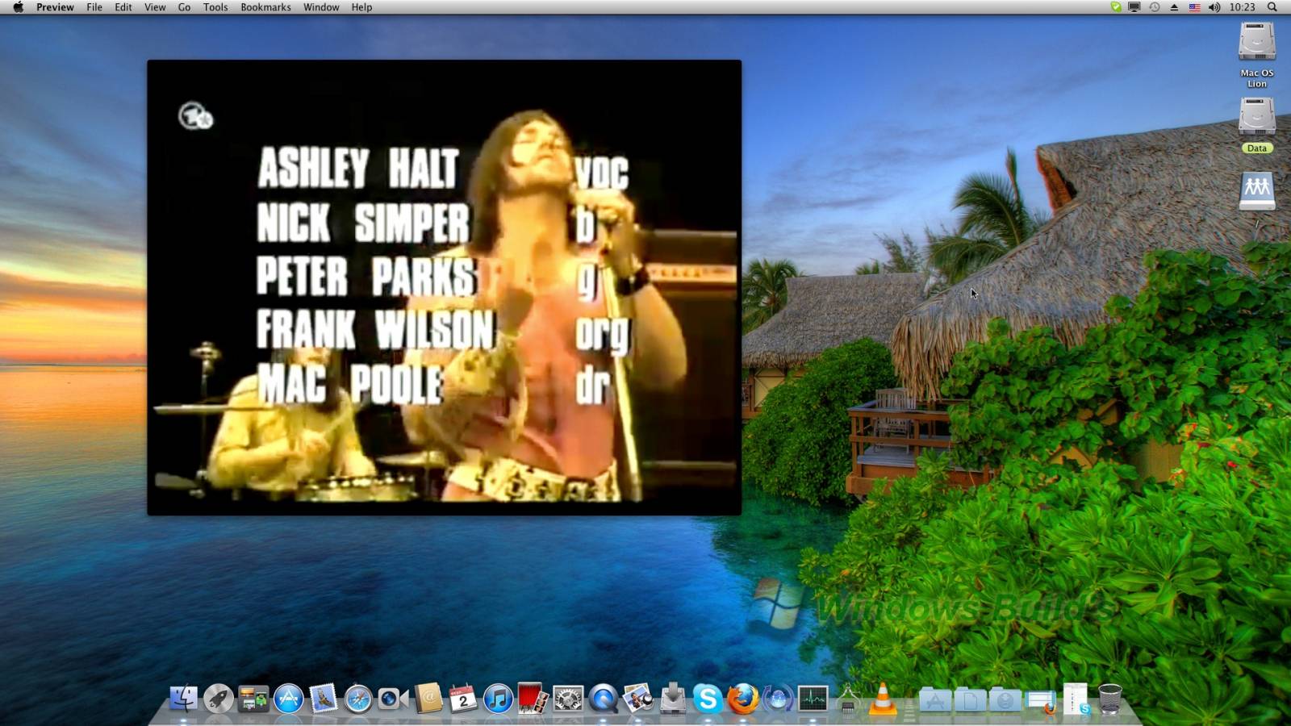The image size is (1291, 726).
Task: Click the 10:23 clock in menu bar
Action: pyautogui.click(x=1243, y=7)
